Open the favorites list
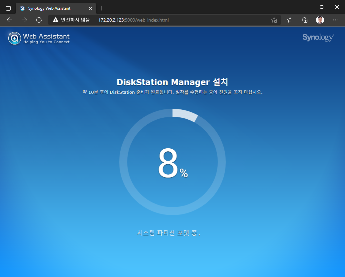Screen dimensions: 345x277 click(x=290, y=20)
